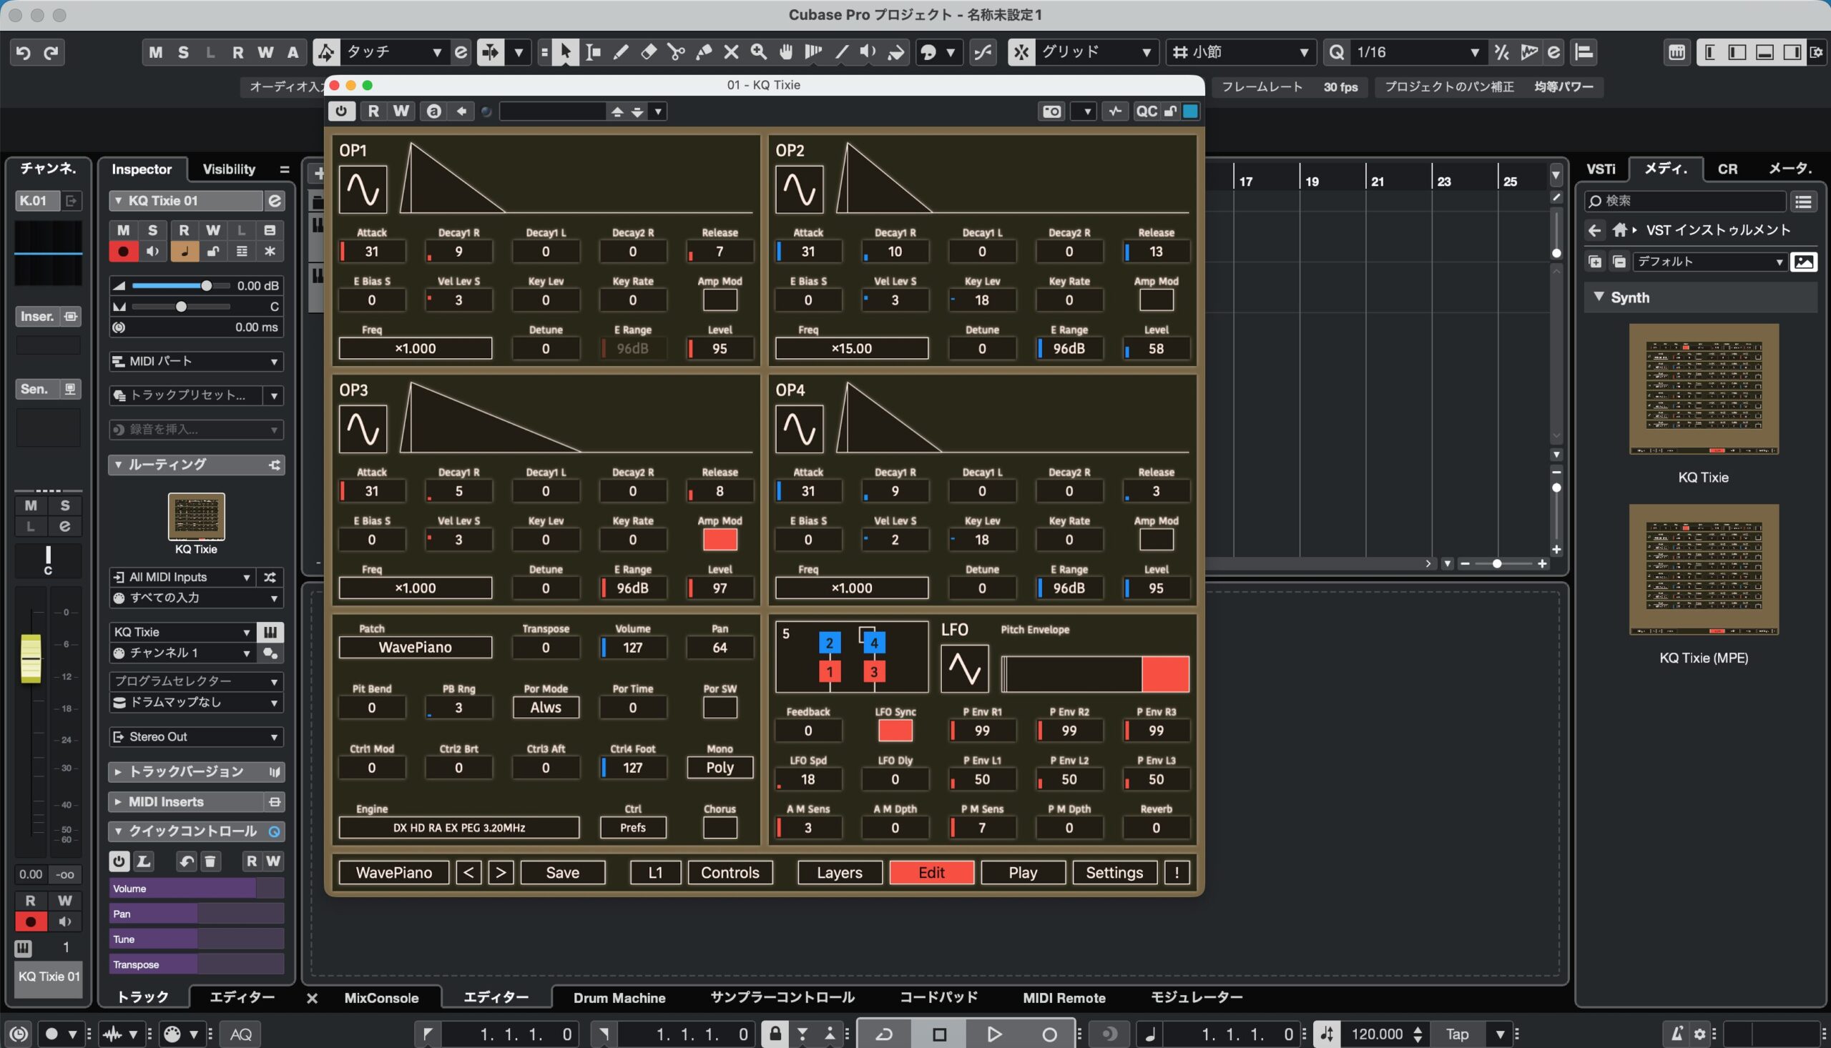Go to media browser home icon
The height and width of the screenshot is (1048, 1831).
(1619, 230)
